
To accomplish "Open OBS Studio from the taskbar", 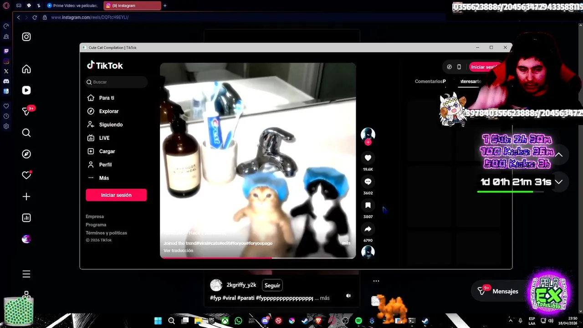I will tap(345, 321).
